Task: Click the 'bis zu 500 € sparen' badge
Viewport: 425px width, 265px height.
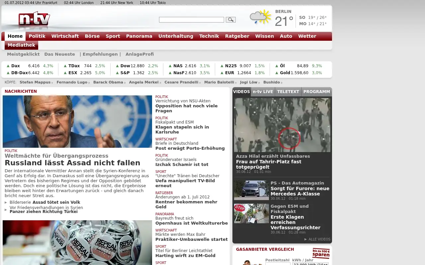Action: click(321, 253)
